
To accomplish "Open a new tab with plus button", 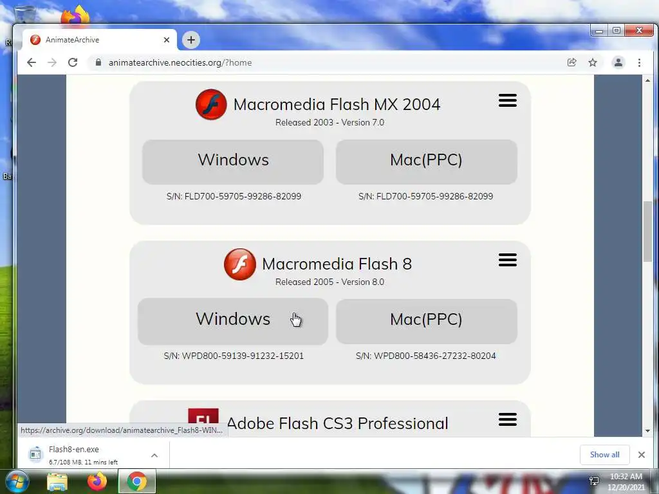I will coord(191,40).
